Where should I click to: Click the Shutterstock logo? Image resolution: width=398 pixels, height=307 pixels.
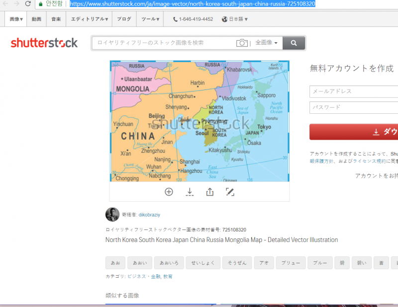click(44, 43)
